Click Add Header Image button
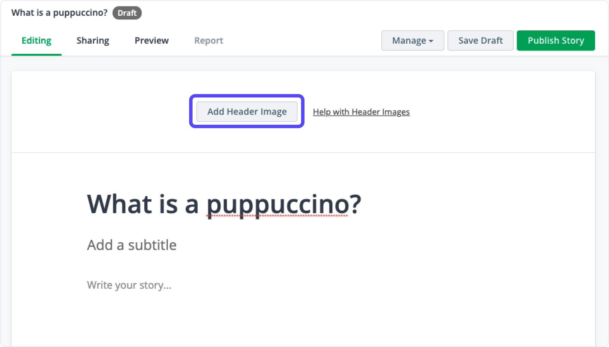609x347 pixels. coord(247,111)
